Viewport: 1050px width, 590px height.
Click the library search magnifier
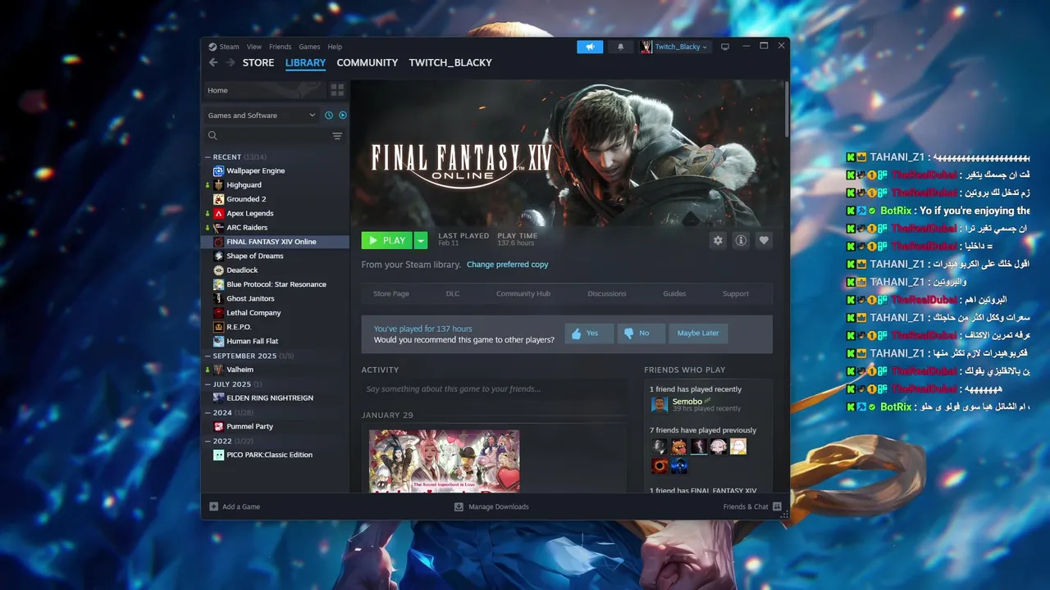point(212,136)
